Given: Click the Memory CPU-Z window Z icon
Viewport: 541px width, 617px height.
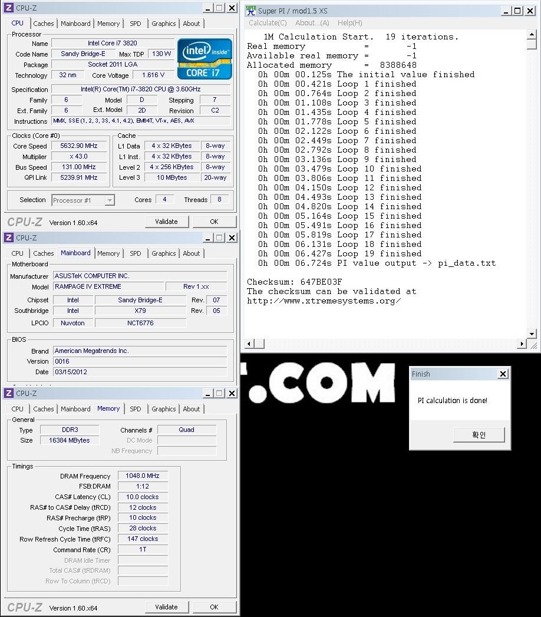Looking at the screenshot, I should tap(9, 393).
